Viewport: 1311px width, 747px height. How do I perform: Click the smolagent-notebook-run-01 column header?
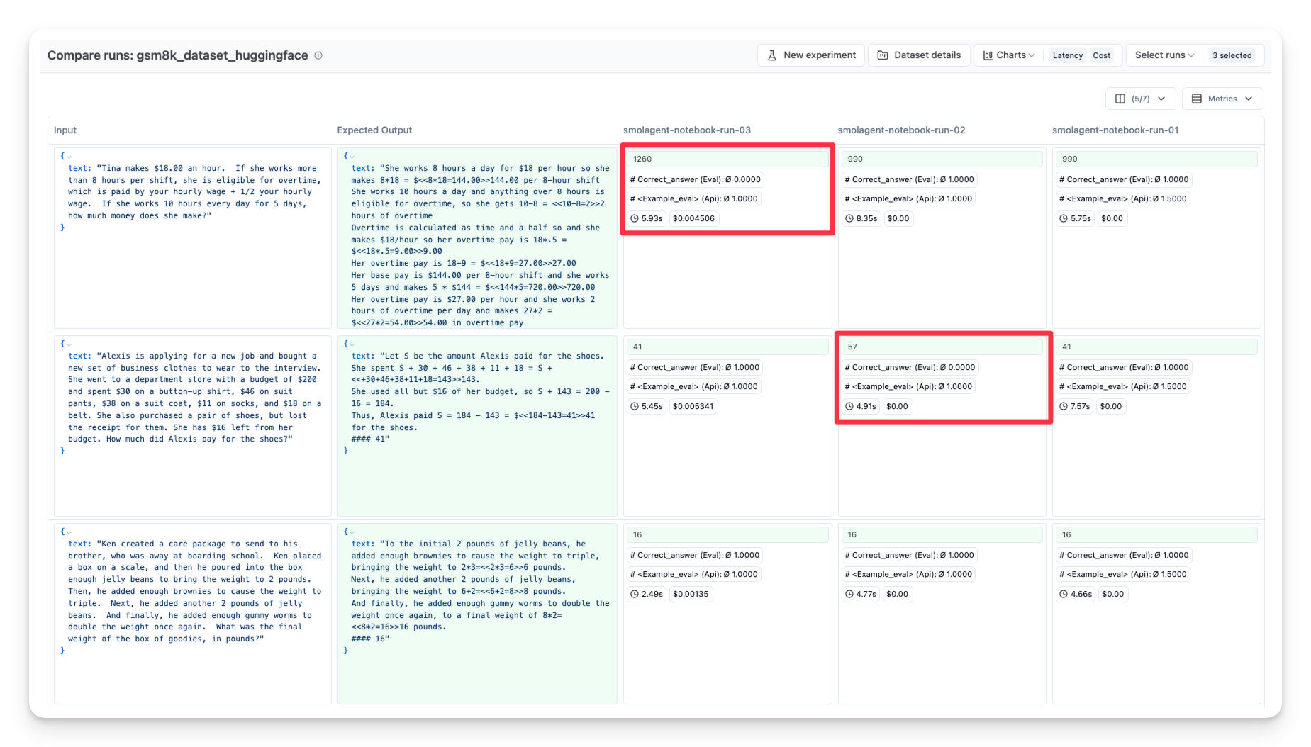click(x=1115, y=130)
